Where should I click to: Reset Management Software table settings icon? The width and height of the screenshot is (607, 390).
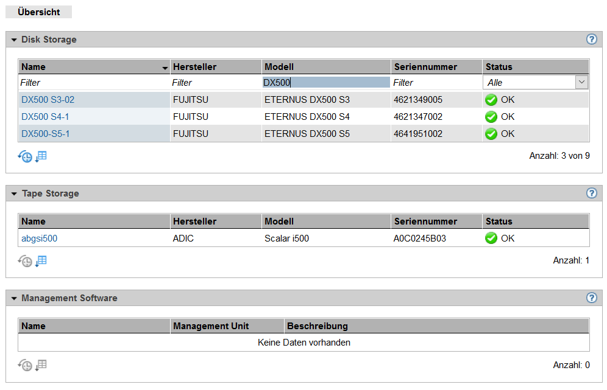click(25, 365)
